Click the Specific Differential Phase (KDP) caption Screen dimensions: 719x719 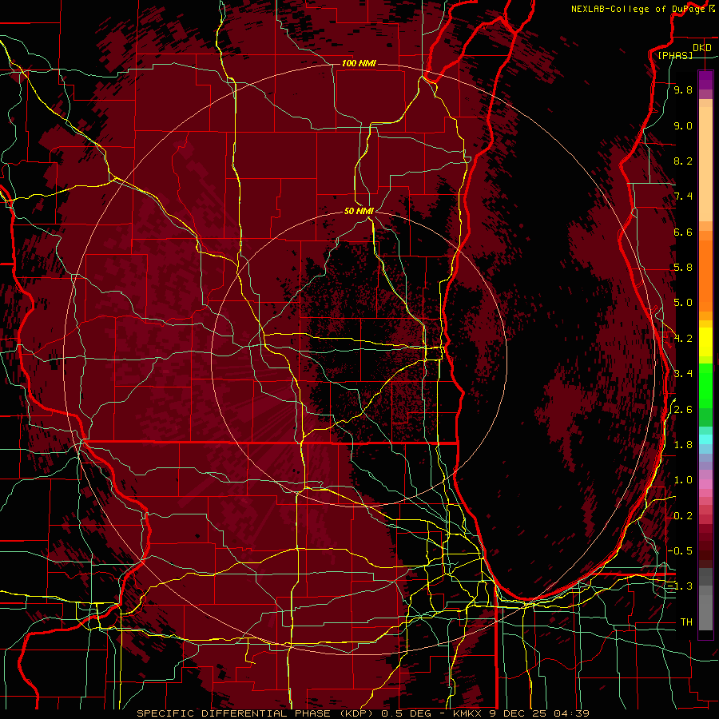pyautogui.click(x=256, y=713)
